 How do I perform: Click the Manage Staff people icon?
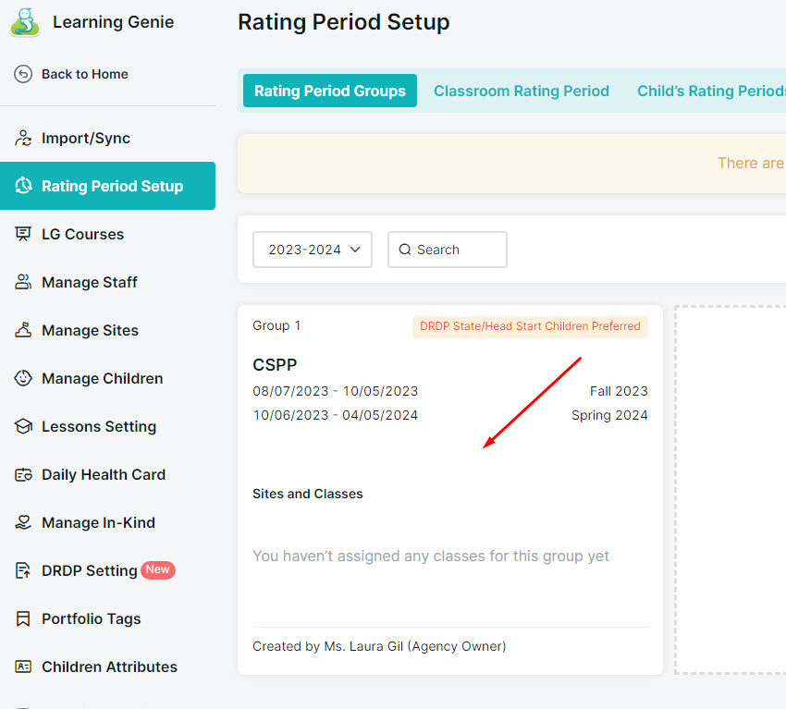23,282
